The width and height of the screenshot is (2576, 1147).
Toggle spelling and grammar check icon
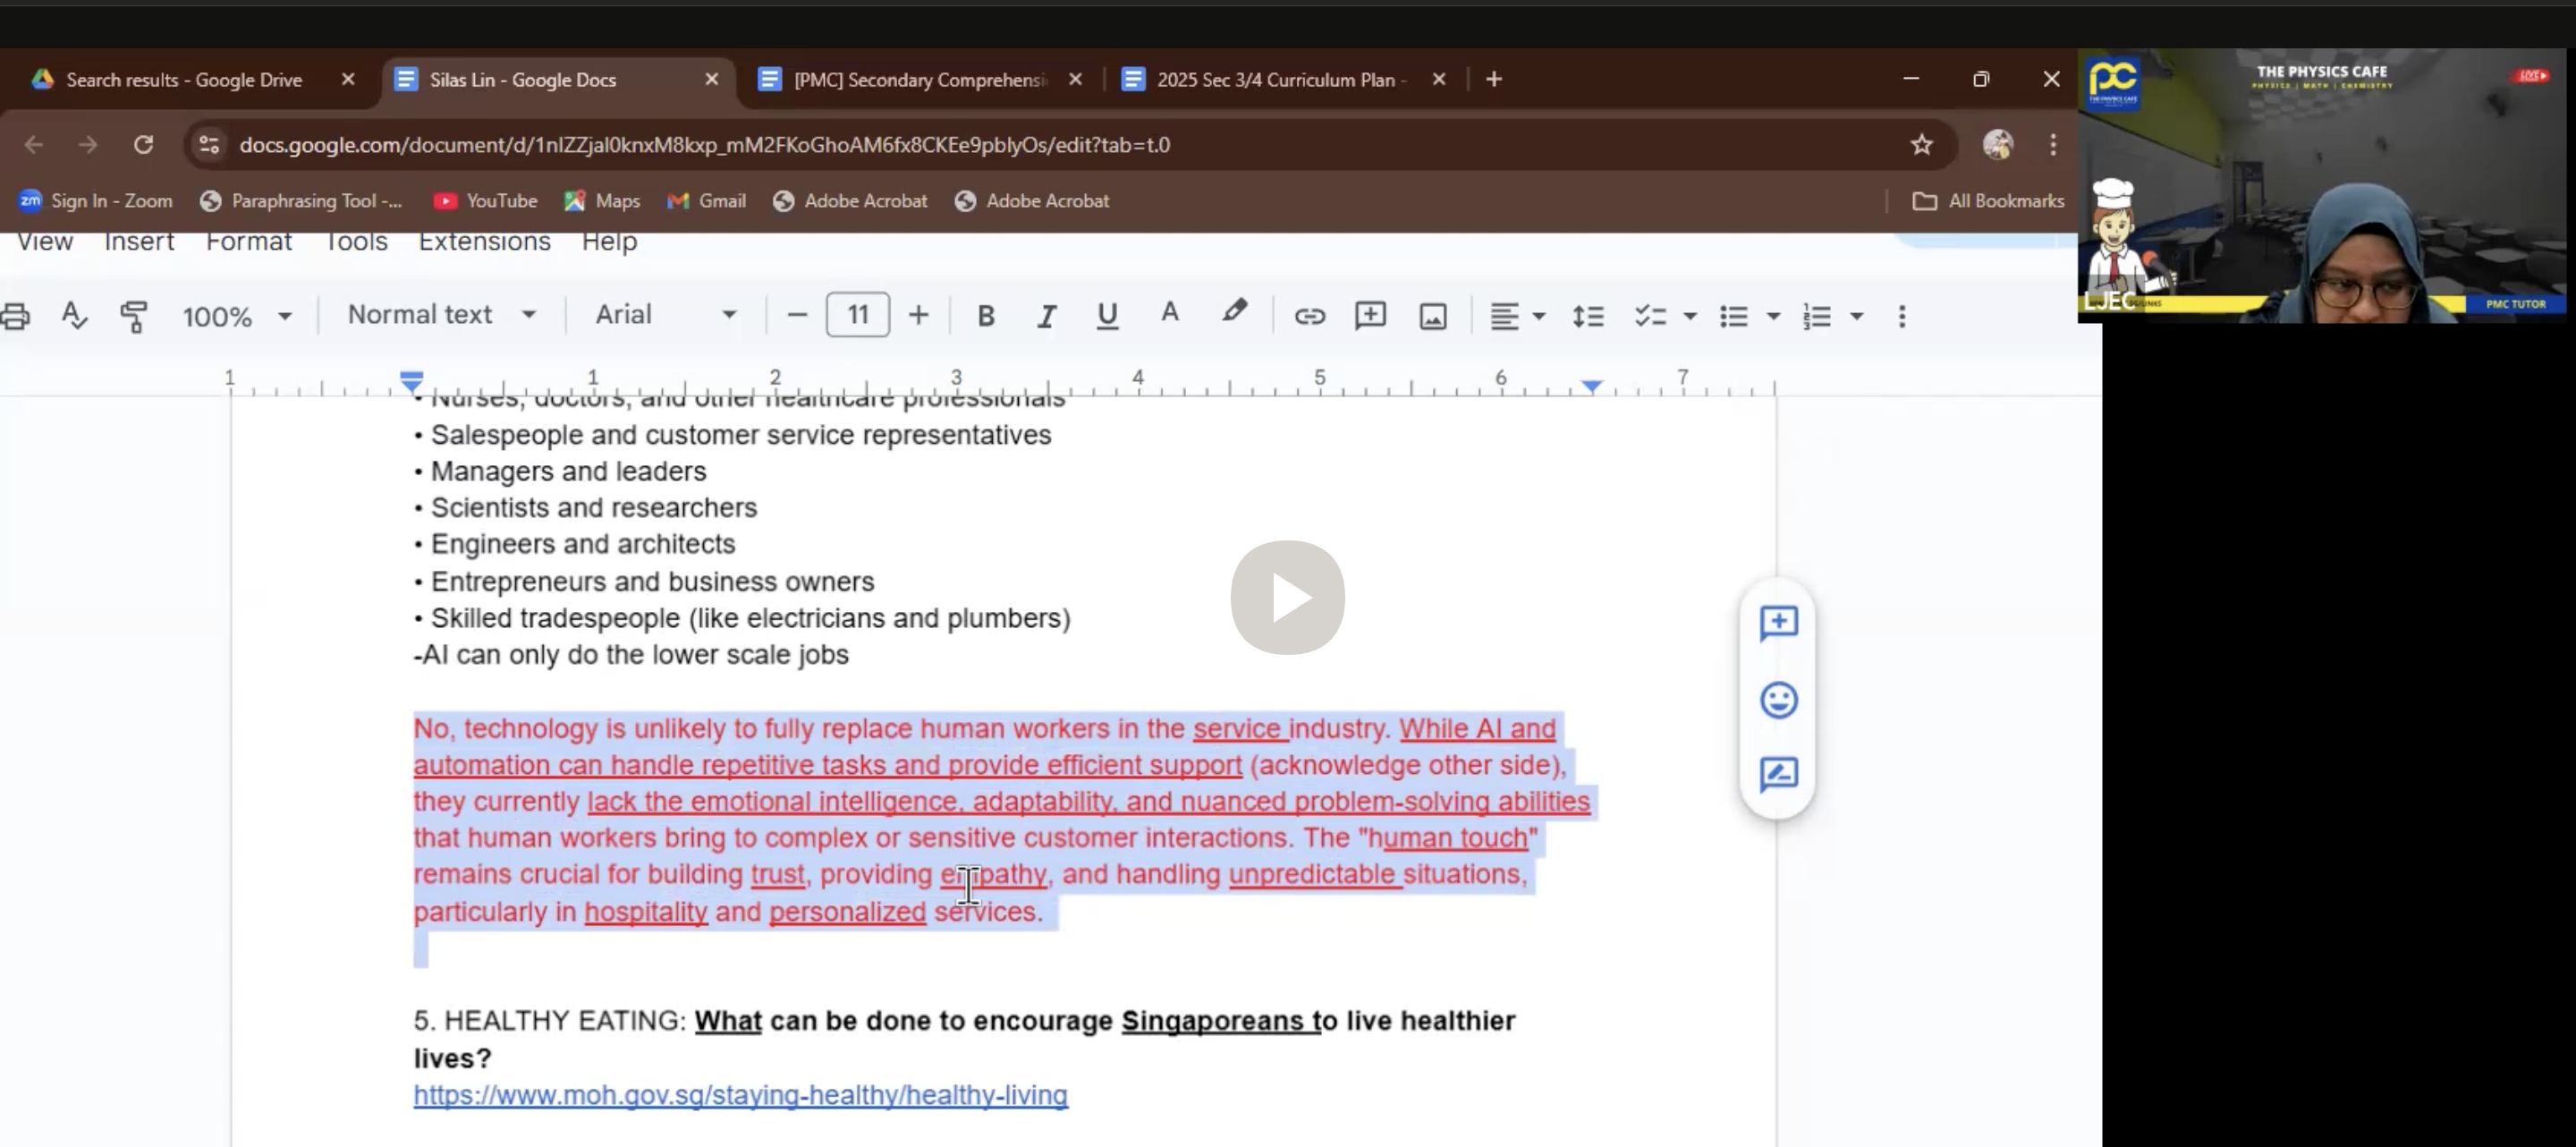point(75,316)
